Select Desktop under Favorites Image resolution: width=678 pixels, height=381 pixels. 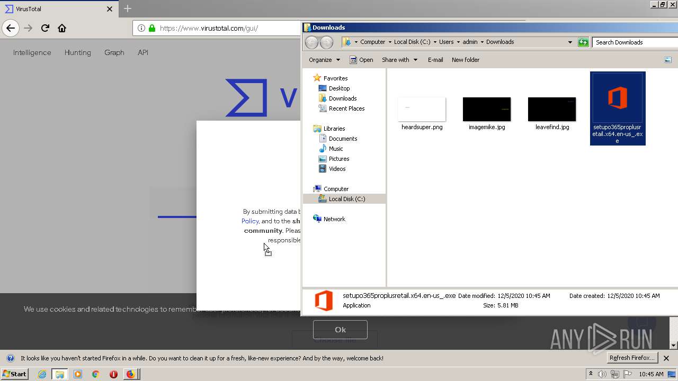click(x=334, y=88)
